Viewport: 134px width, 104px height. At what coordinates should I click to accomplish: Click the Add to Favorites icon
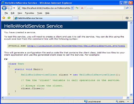point(9,18)
